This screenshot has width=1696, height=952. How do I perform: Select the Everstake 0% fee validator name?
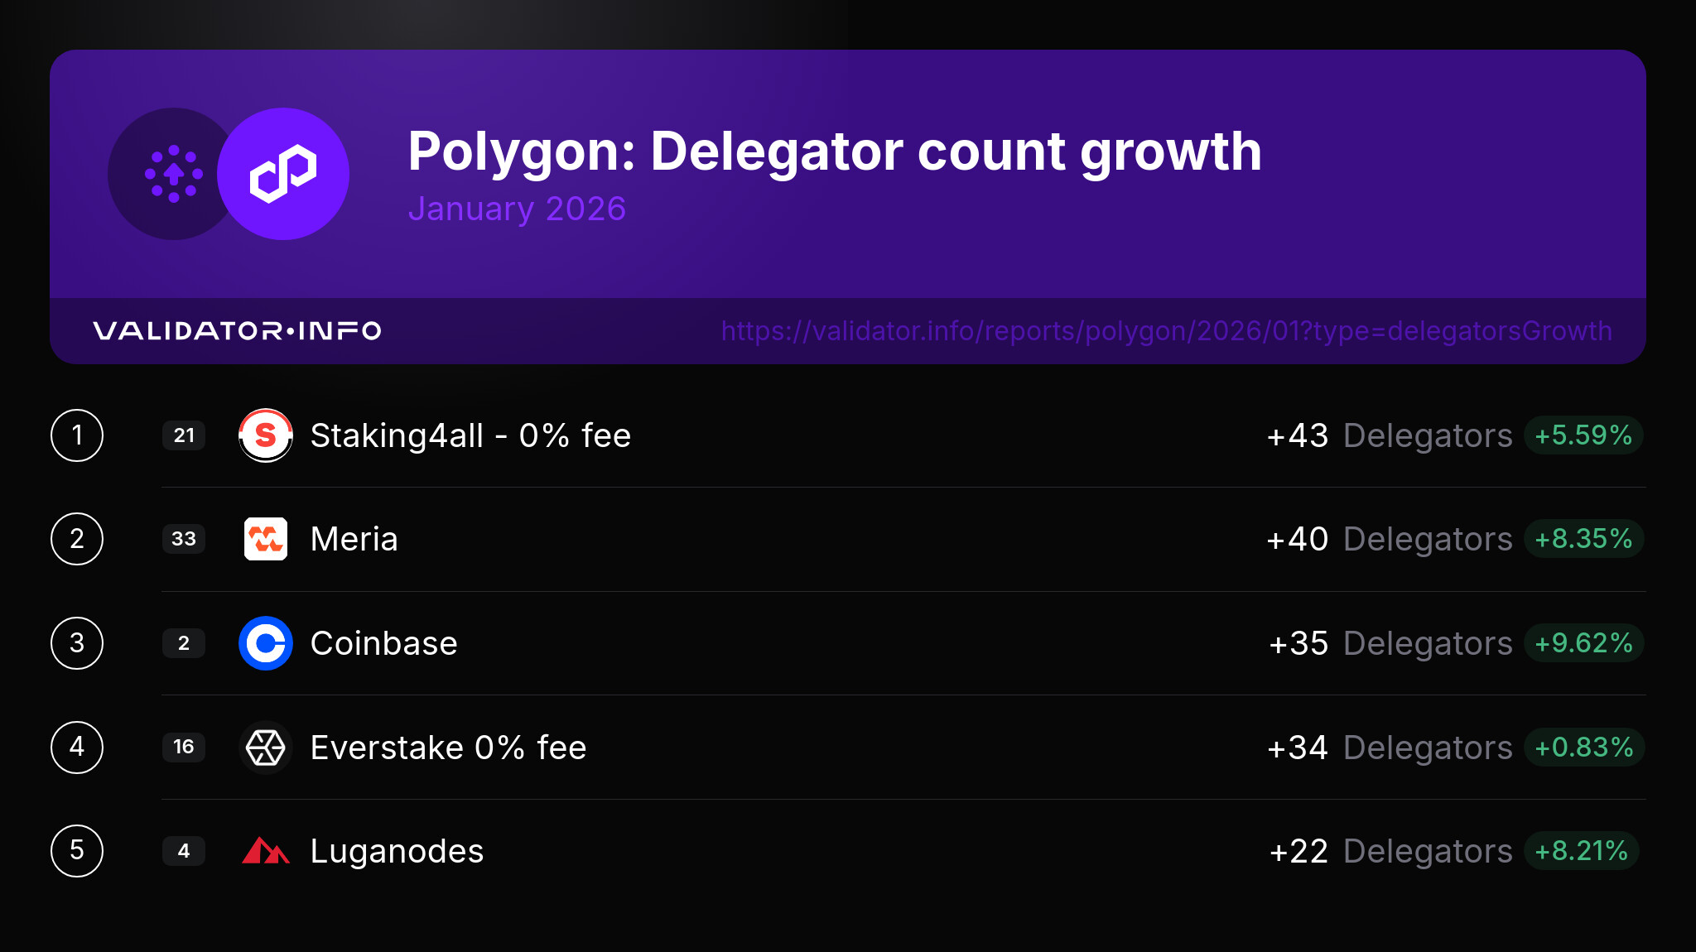coord(448,748)
